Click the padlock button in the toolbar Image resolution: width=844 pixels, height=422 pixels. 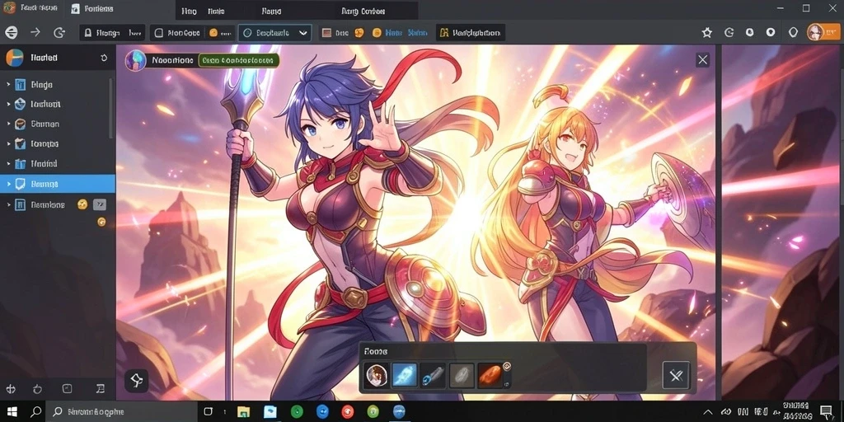pyautogui.click(x=112, y=33)
